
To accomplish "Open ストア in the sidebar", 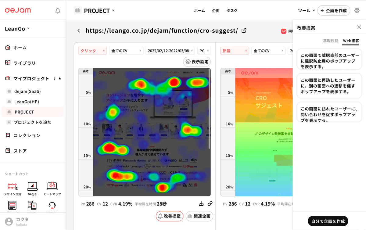I will pyautogui.click(x=16, y=151).
